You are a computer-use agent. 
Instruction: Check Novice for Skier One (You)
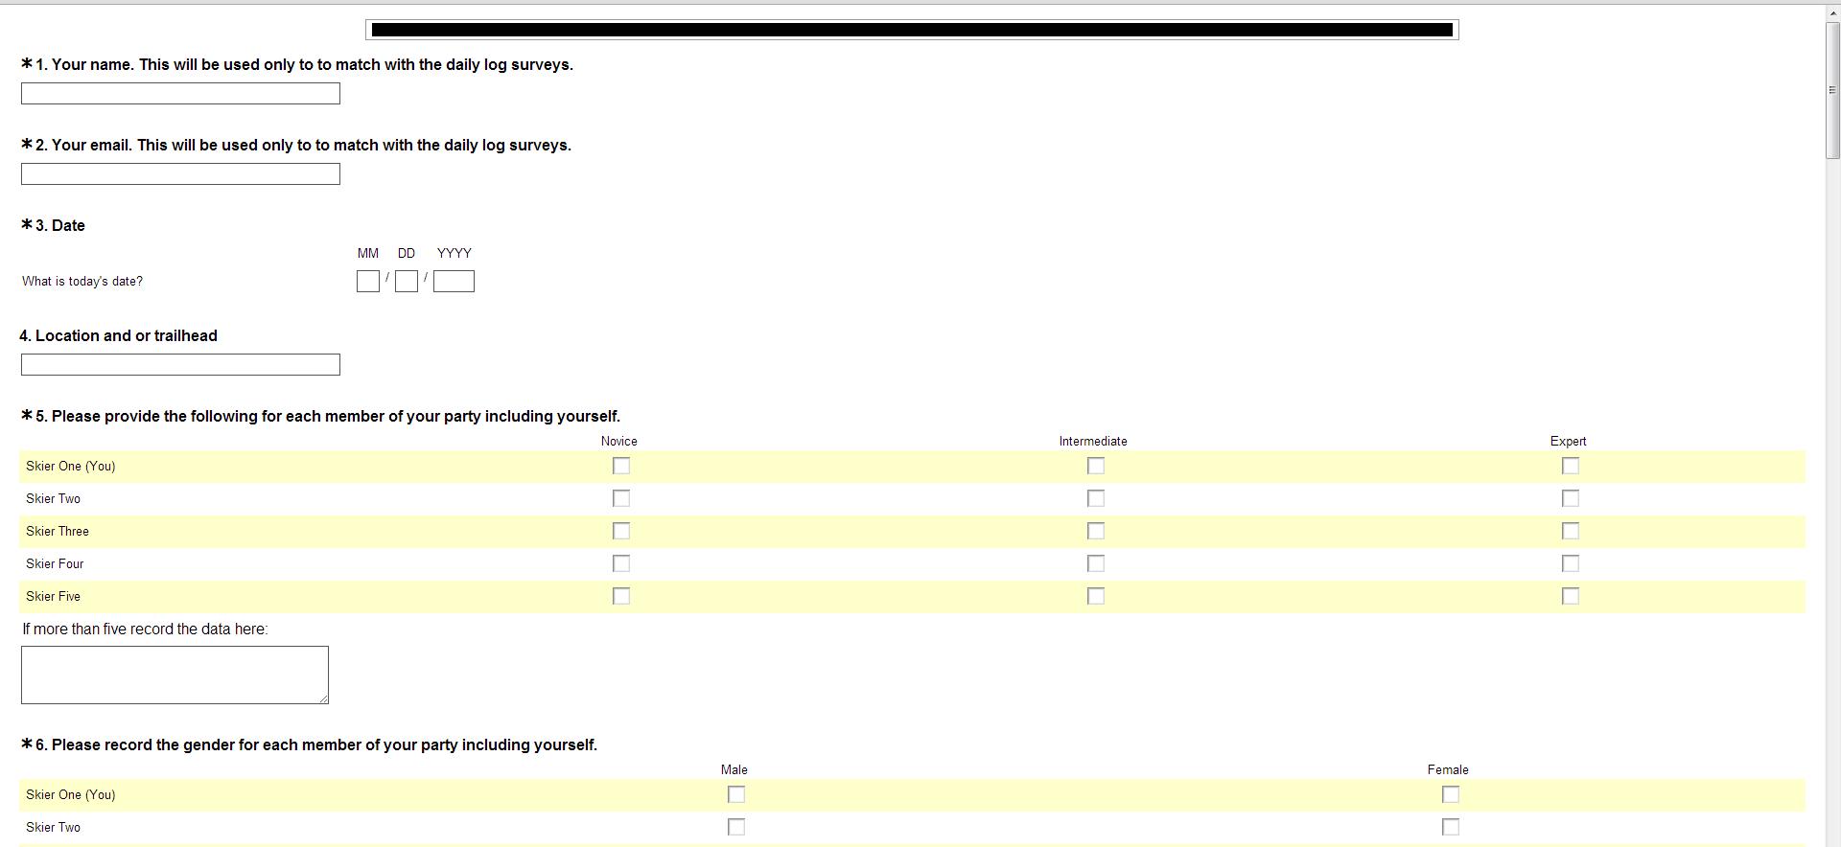pyautogui.click(x=621, y=466)
